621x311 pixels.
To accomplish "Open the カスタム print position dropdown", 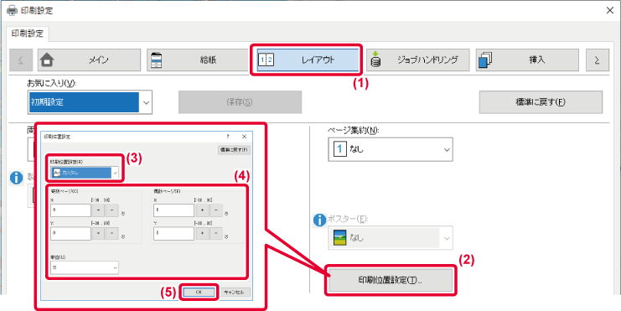I will pyautogui.click(x=85, y=174).
